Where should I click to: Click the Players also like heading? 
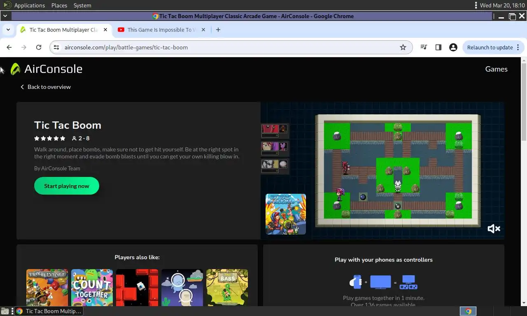[x=137, y=257]
